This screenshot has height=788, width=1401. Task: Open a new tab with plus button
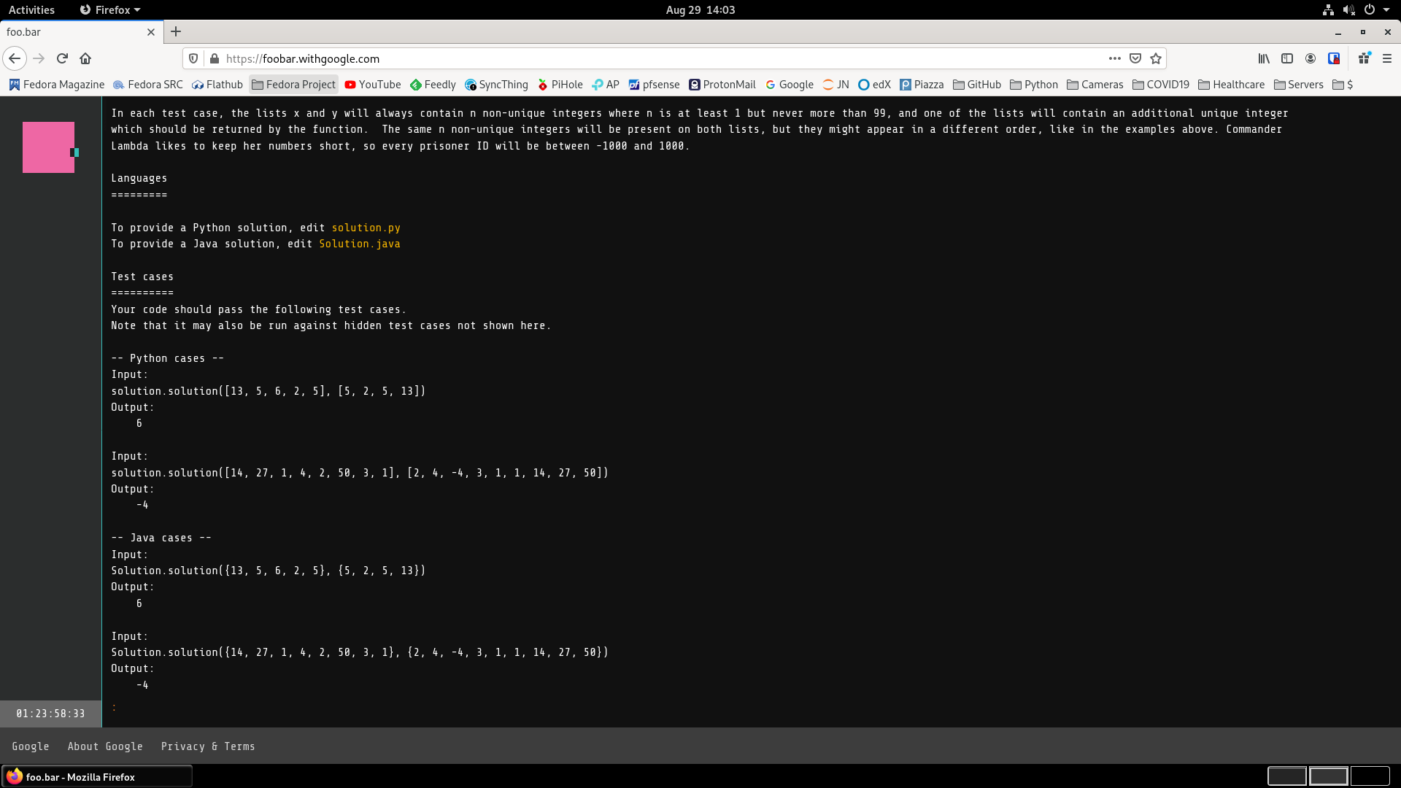pos(176,32)
